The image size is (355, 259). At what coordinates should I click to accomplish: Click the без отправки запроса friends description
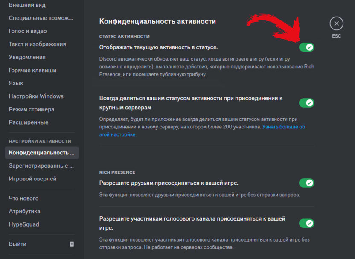point(199,195)
